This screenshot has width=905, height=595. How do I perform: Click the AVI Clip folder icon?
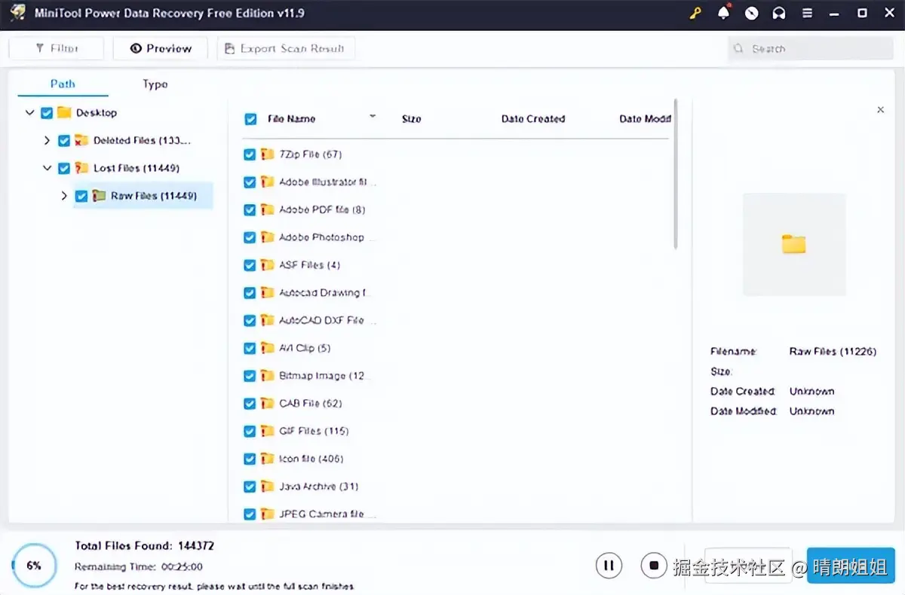coord(267,348)
